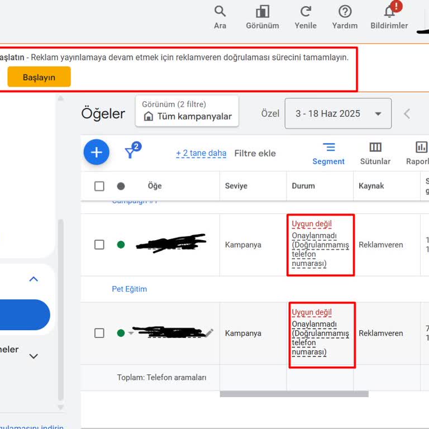Open the Ara search tool
429x429 pixels.
220,17
